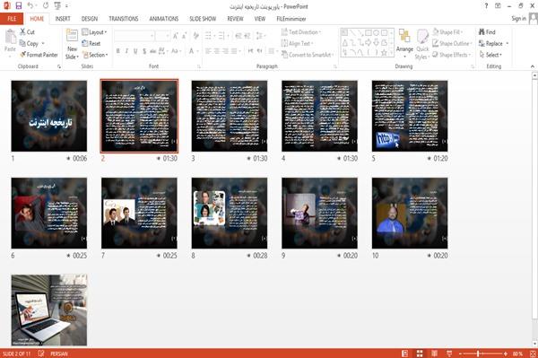Click spell check icon in status bar
The width and height of the screenshot is (538, 358).
click(41, 354)
